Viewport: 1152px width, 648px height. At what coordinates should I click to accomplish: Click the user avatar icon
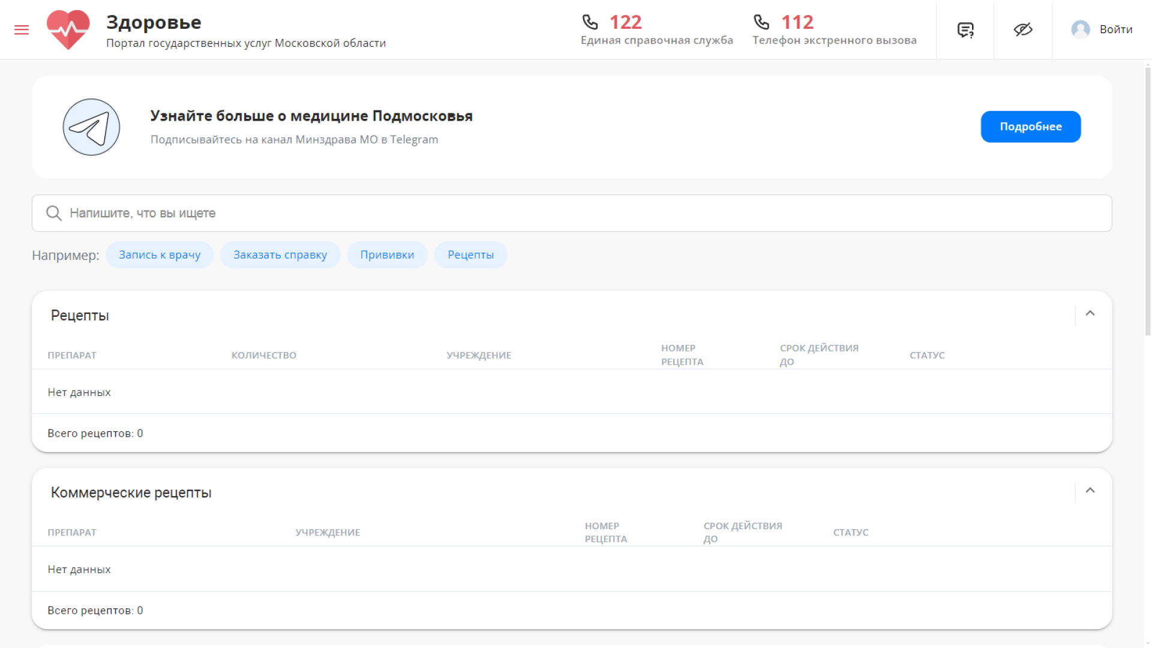(1080, 29)
